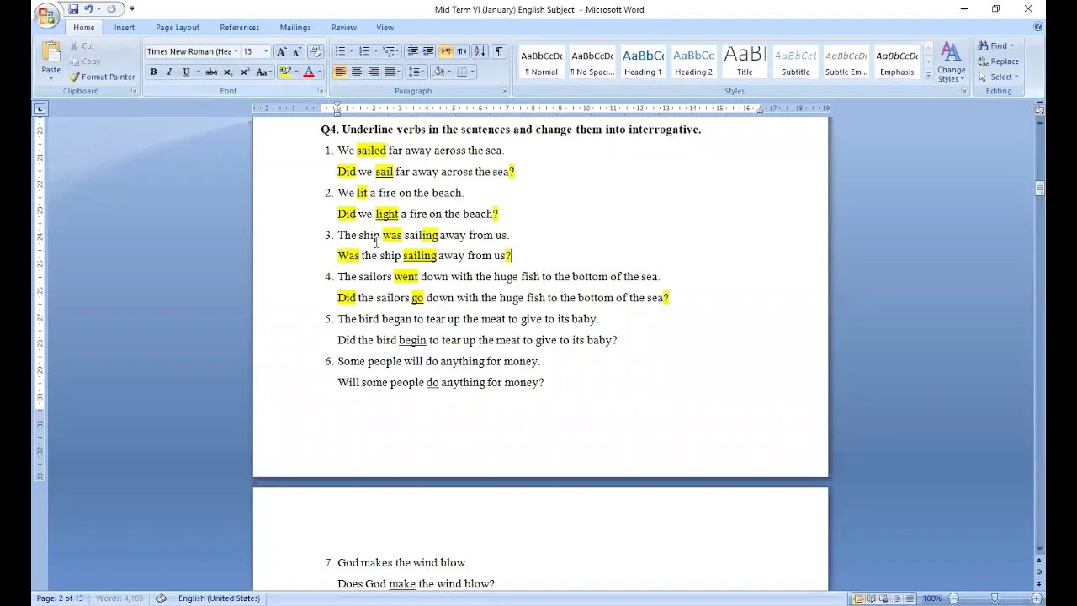Open the bullets list dropdown
Screen dimensions: 1077x606
352,51
